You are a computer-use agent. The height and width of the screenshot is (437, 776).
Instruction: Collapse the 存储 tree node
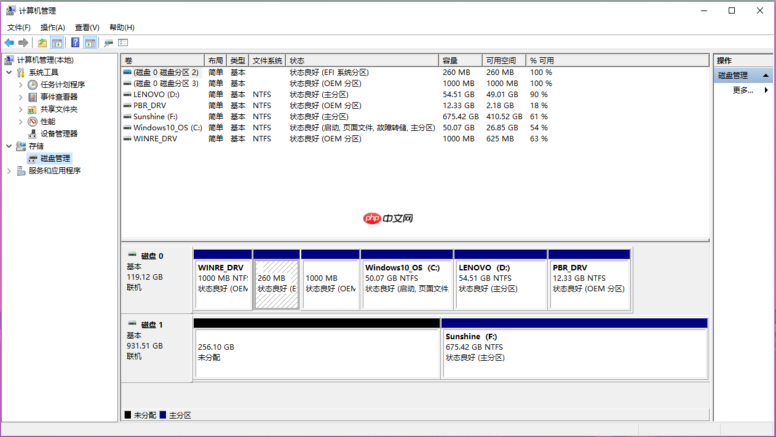(x=9, y=146)
